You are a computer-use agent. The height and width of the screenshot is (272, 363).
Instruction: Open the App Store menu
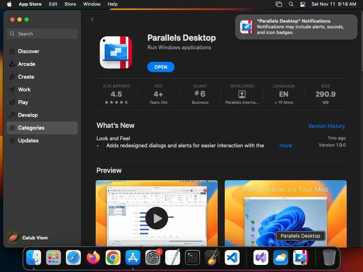[30, 4]
